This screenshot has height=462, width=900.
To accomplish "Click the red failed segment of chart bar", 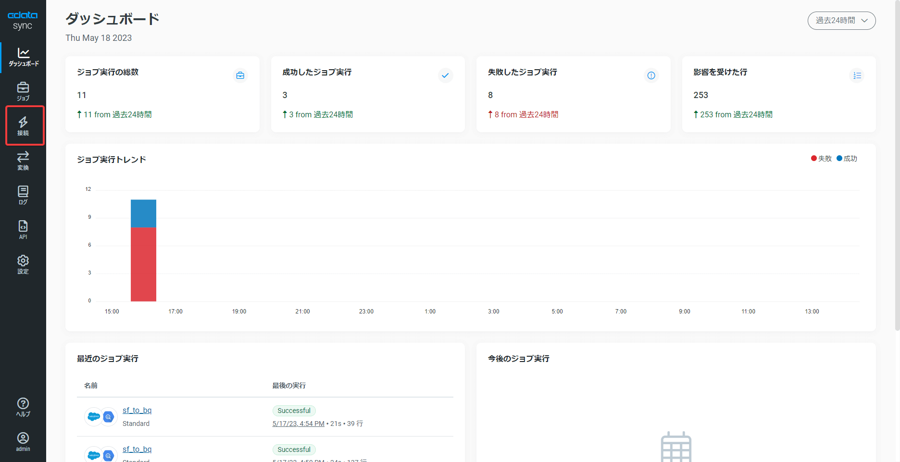I will [x=143, y=264].
